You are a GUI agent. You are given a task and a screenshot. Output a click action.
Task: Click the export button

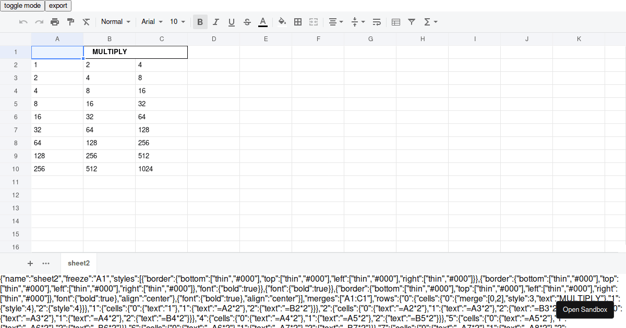[58, 6]
